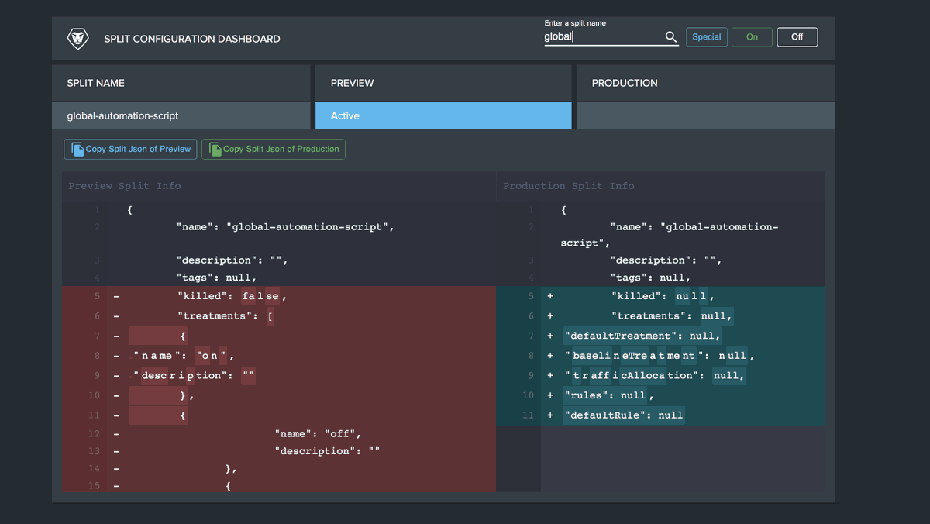This screenshot has height=524, width=930.
Task: Click the search magnifier icon
Action: 671,36
